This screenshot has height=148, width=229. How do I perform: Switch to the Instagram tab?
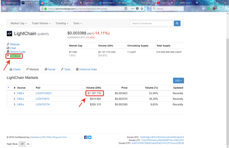[x=49, y=3]
